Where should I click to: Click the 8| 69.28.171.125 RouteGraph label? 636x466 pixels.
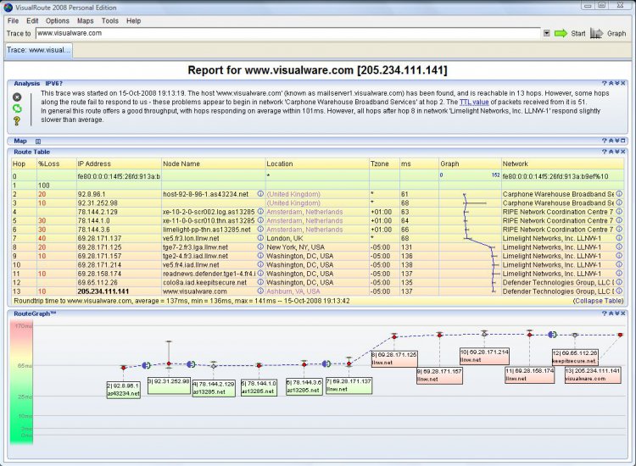[394, 359]
